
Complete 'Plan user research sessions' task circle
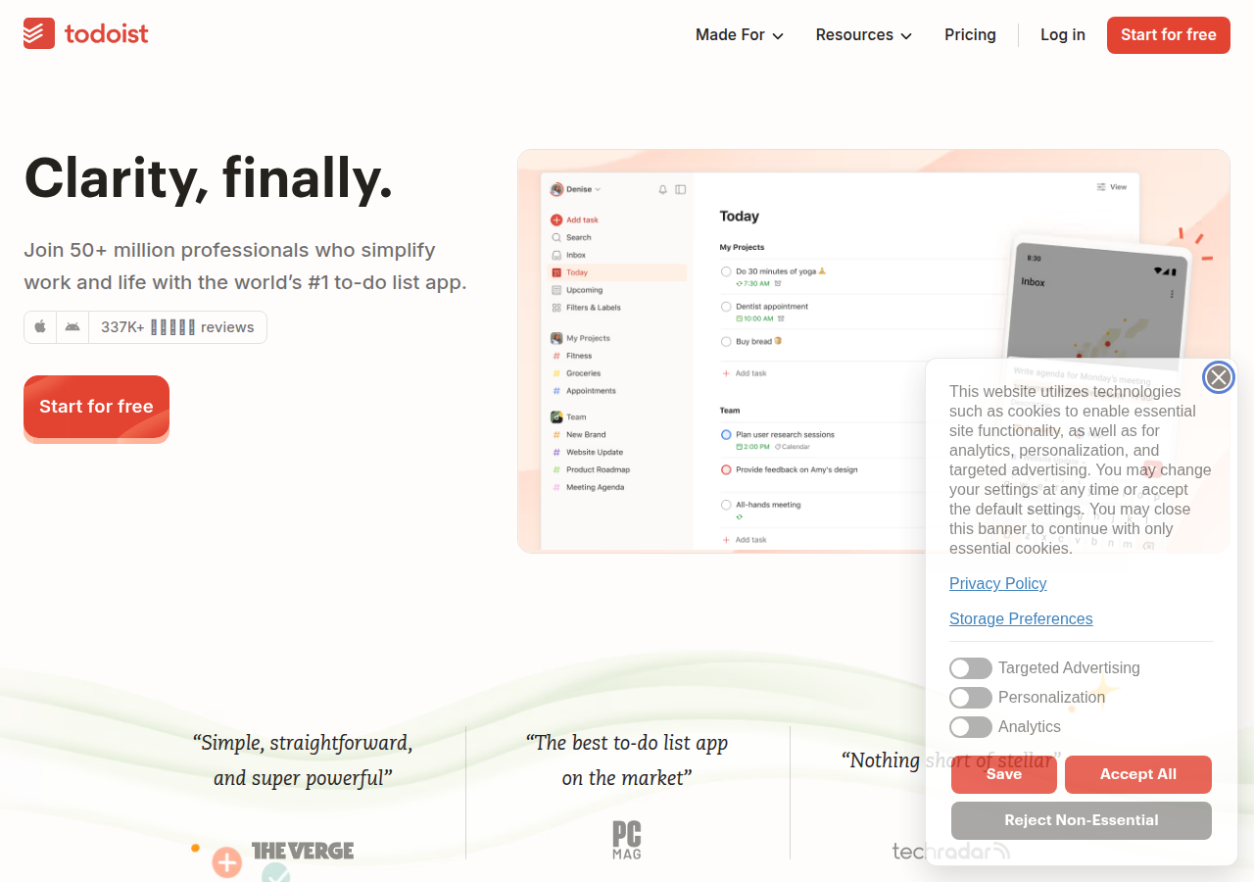point(726,434)
